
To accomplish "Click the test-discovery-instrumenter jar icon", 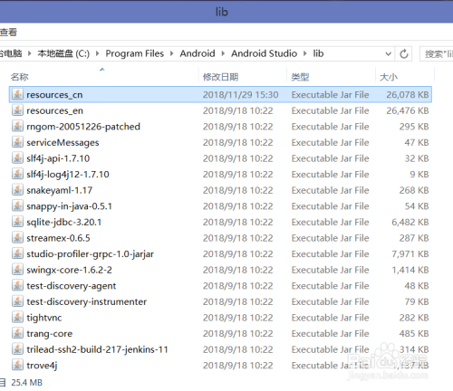I will click(17, 301).
